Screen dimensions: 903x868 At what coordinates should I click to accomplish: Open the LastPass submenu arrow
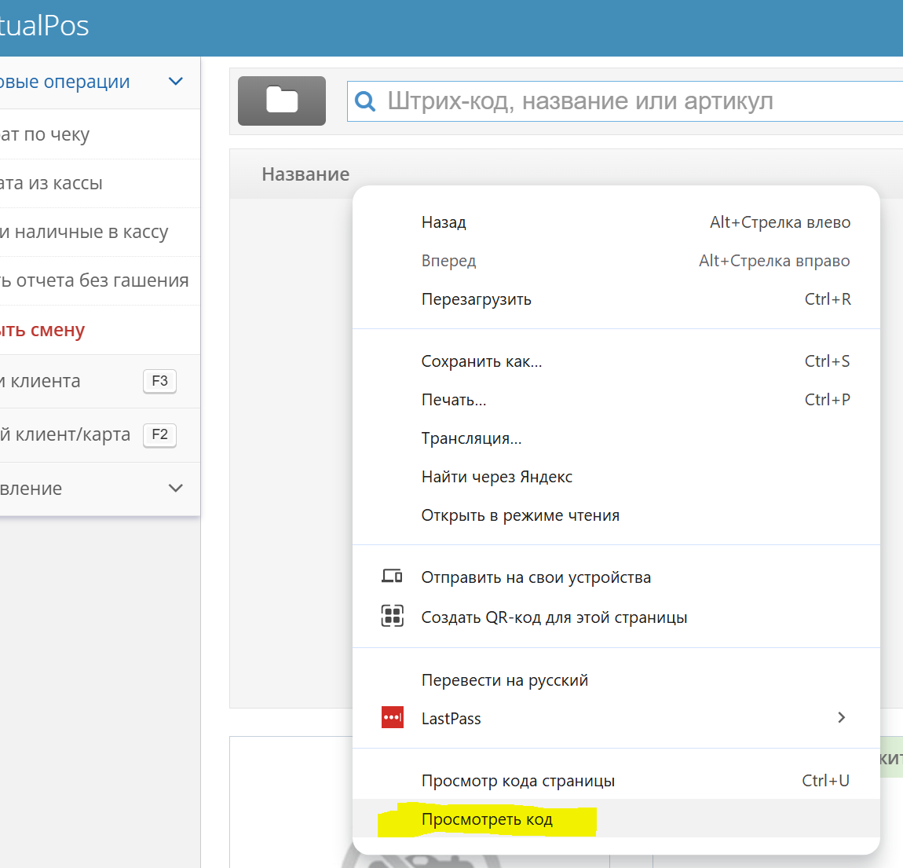point(841,718)
